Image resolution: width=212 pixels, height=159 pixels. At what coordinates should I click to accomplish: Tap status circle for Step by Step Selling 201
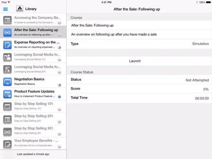tap(60, 121)
